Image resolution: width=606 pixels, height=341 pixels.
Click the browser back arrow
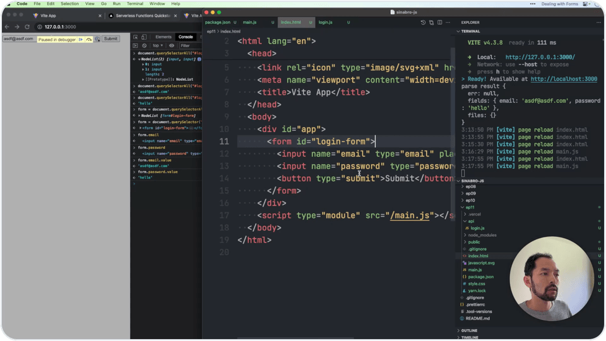(x=7, y=27)
